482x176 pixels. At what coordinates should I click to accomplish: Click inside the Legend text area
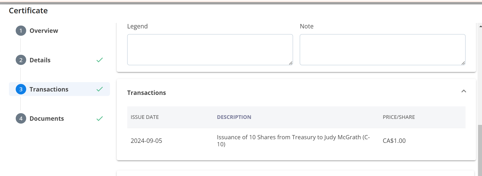pos(210,50)
